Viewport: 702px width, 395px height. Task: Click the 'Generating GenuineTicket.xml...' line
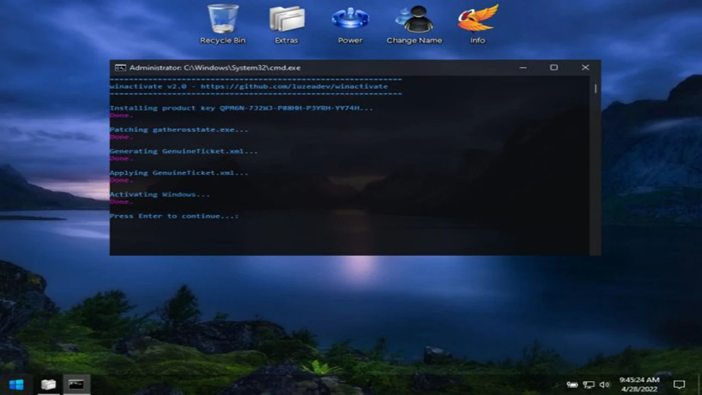[x=184, y=151]
